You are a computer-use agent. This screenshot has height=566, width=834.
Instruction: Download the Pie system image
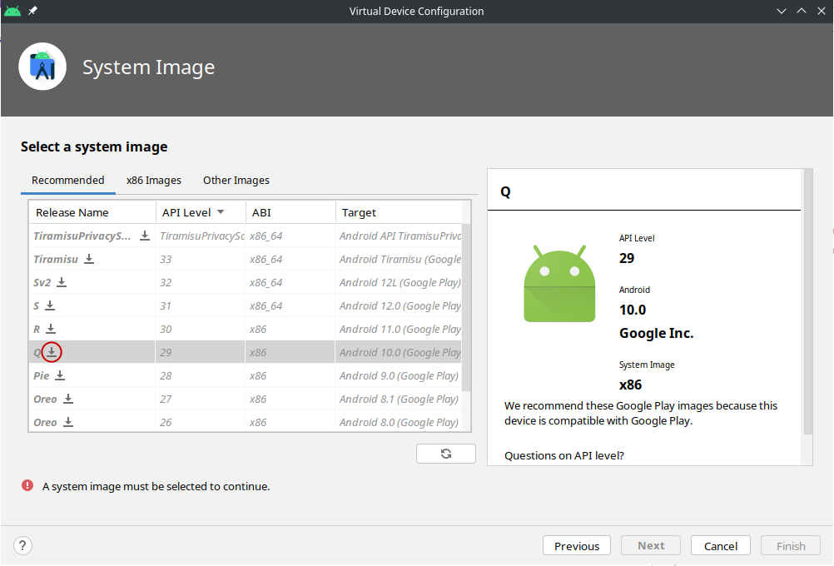[60, 375]
